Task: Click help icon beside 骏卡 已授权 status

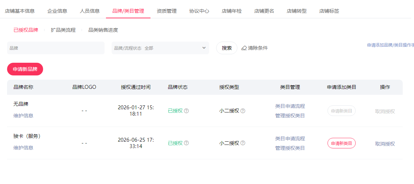Action: (187, 143)
